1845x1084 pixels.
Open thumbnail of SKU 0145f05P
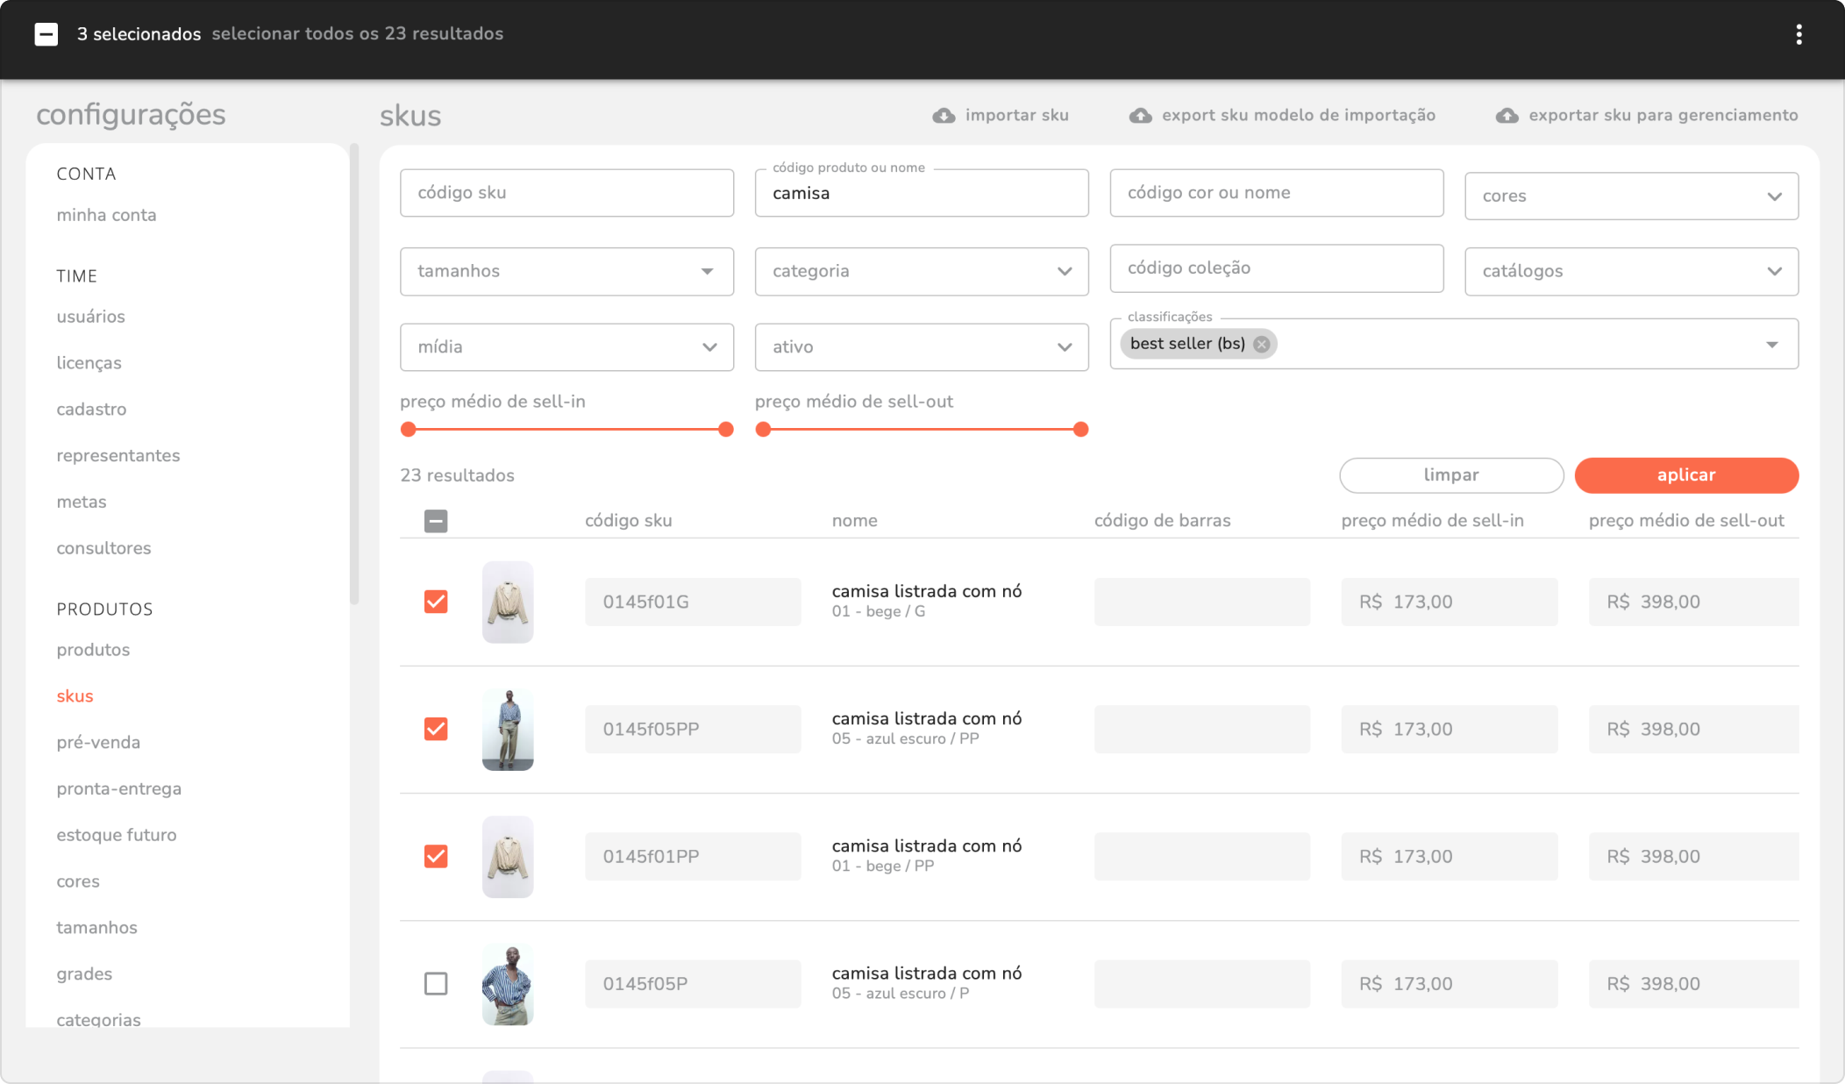pos(508,984)
